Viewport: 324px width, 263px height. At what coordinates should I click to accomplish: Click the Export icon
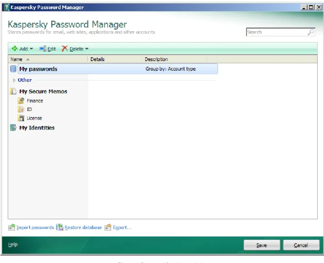pos(108,227)
